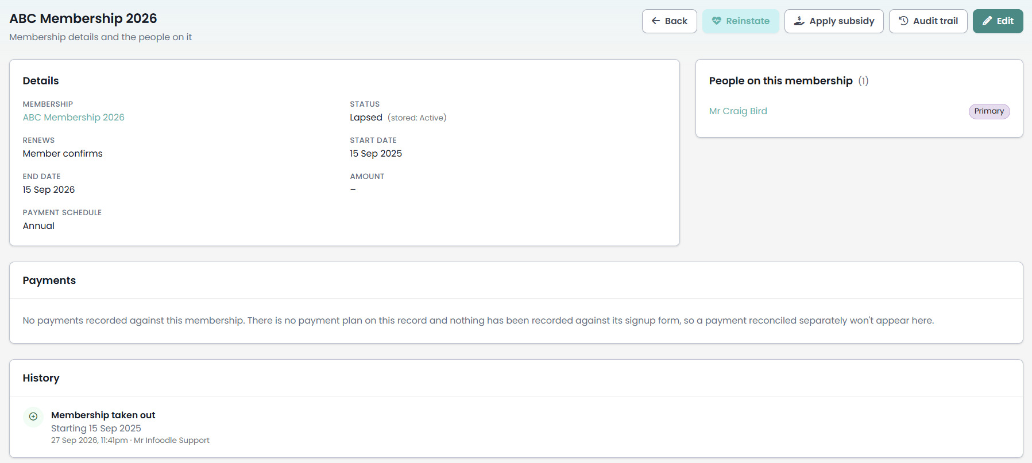Click the Payments section heading
Screen dimensions: 1032x463
(x=49, y=281)
